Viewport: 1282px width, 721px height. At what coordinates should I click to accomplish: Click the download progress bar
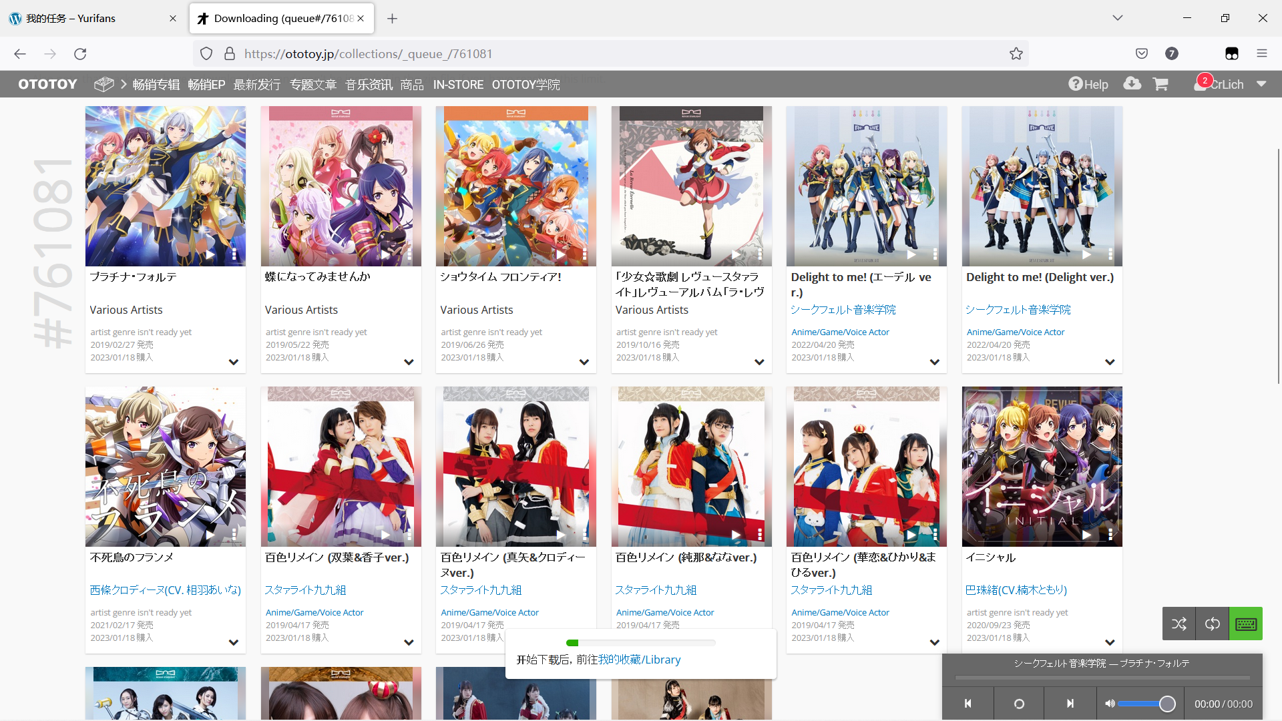[640, 643]
